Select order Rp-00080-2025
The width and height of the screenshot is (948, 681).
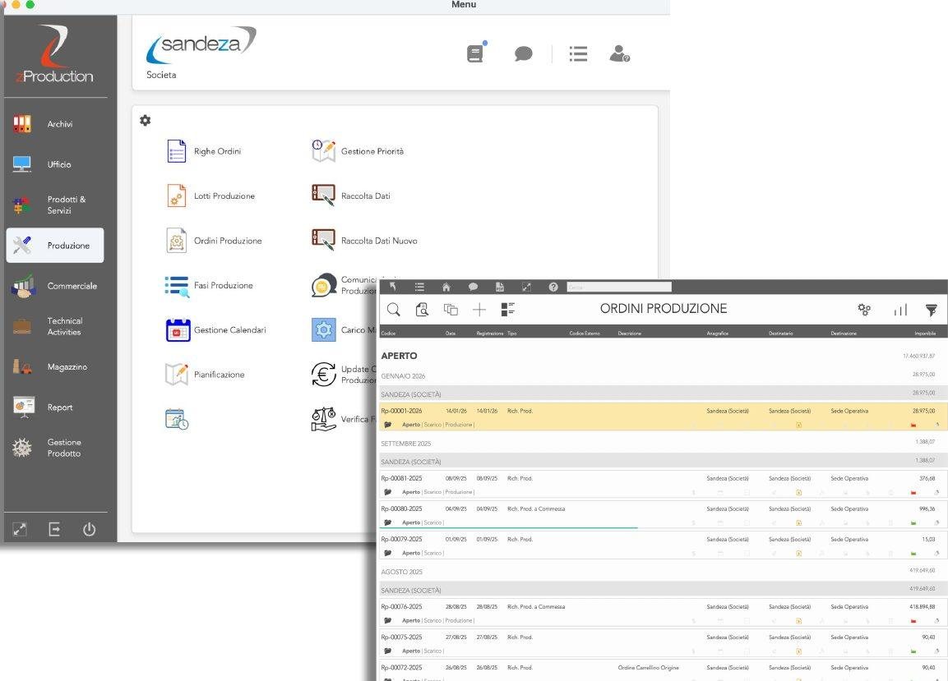click(664, 515)
